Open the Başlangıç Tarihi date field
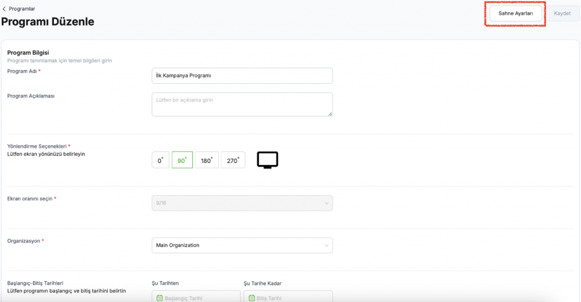This screenshot has height=302, width=581. pos(199,297)
